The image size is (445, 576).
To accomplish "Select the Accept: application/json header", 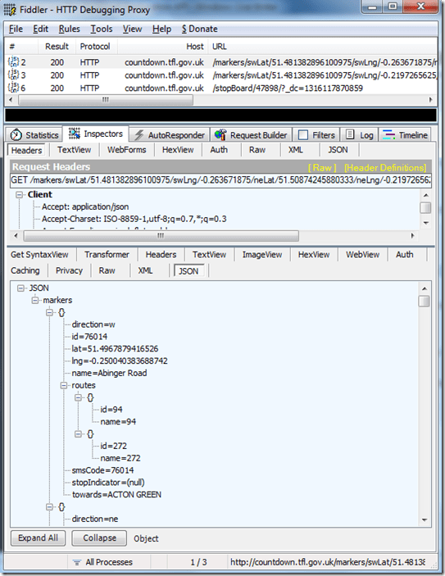I will (x=85, y=206).
